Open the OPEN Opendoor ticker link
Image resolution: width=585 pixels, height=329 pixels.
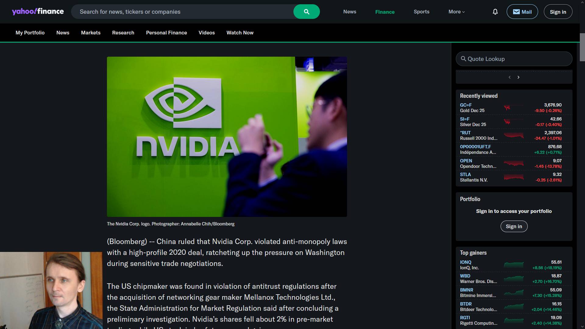(466, 161)
